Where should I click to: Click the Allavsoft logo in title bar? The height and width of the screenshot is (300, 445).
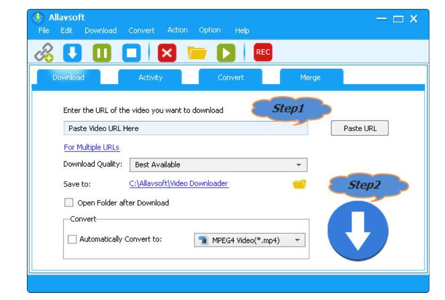click(x=38, y=17)
